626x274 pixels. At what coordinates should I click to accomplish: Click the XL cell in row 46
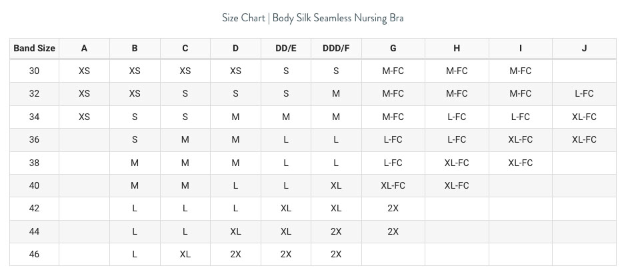[185, 254]
